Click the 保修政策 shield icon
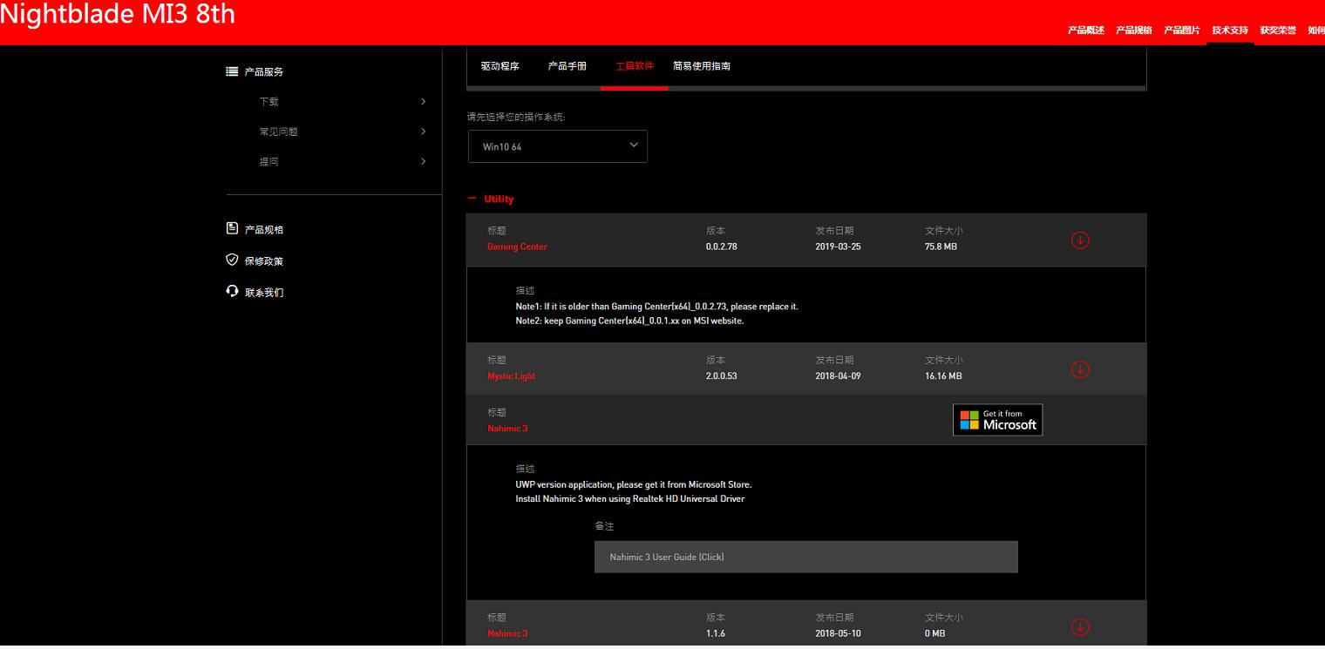1325x649 pixels. pyautogui.click(x=230, y=260)
